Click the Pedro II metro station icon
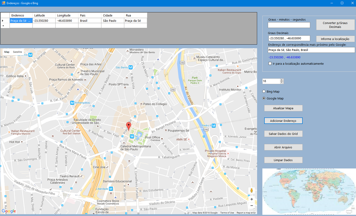 tap(214, 126)
